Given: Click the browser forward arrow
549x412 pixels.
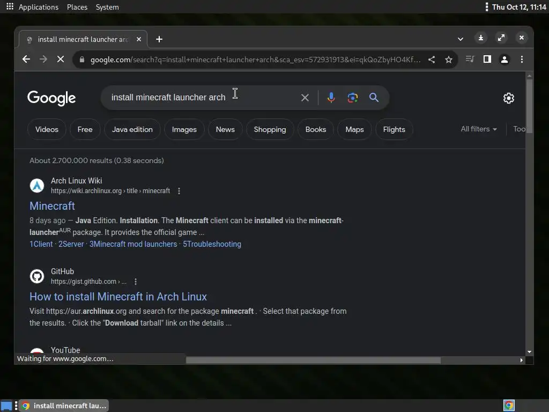Looking at the screenshot, I should pyautogui.click(x=43, y=59).
